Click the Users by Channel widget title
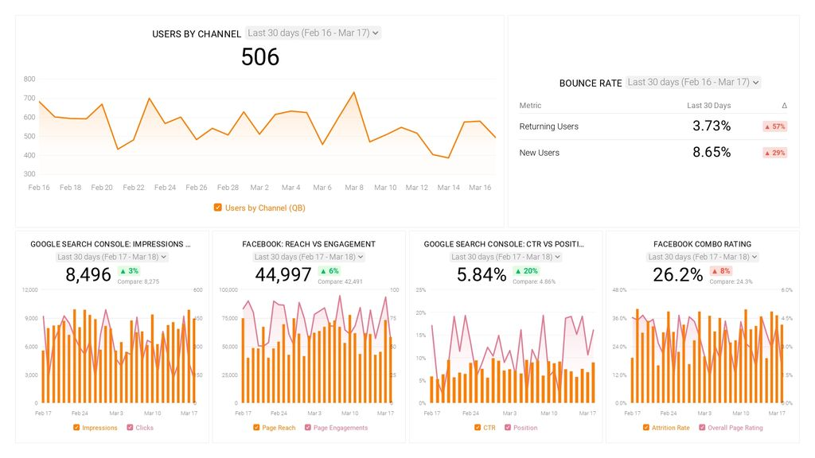This screenshot has width=815, height=458. click(197, 33)
